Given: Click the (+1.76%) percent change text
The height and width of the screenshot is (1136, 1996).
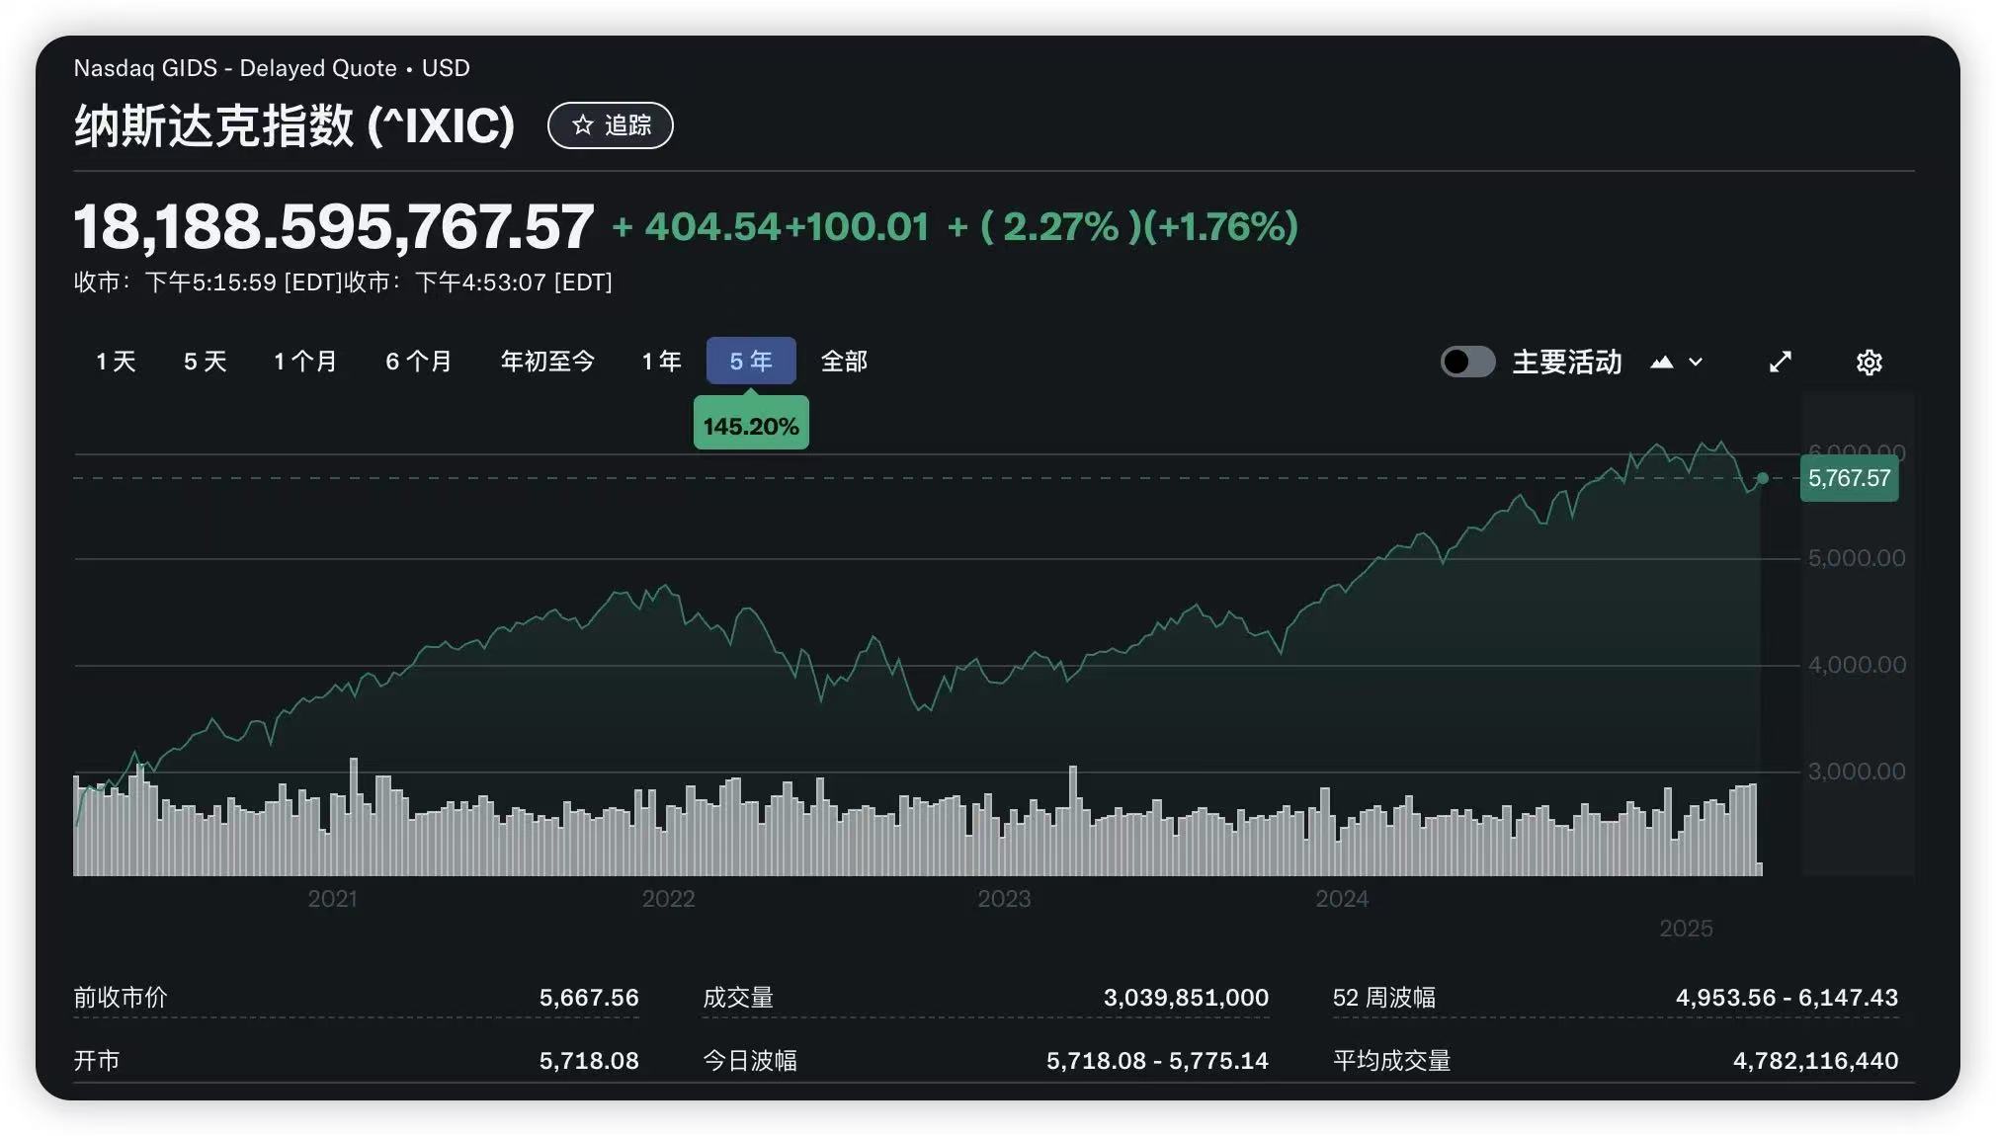Looking at the screenshot, I should 1220,226.
